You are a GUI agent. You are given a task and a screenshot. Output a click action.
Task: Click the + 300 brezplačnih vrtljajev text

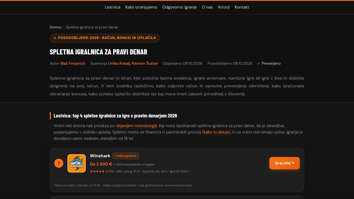click(x=134, y=164)
